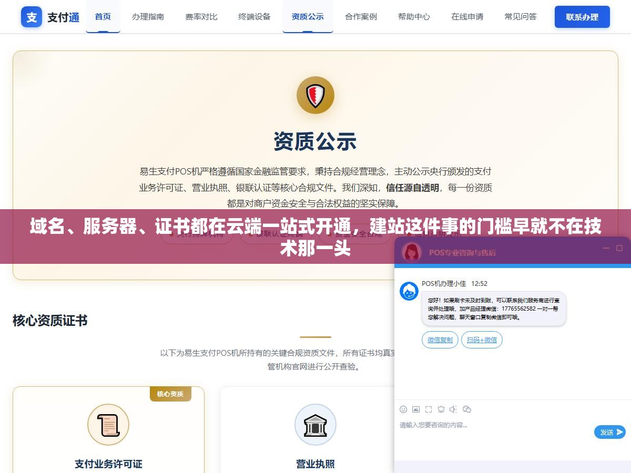Go to 费率对比 page

[x=201, y=16]
